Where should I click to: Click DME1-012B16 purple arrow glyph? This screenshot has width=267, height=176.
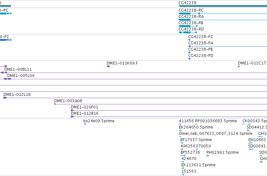click(x=72, y=117)
